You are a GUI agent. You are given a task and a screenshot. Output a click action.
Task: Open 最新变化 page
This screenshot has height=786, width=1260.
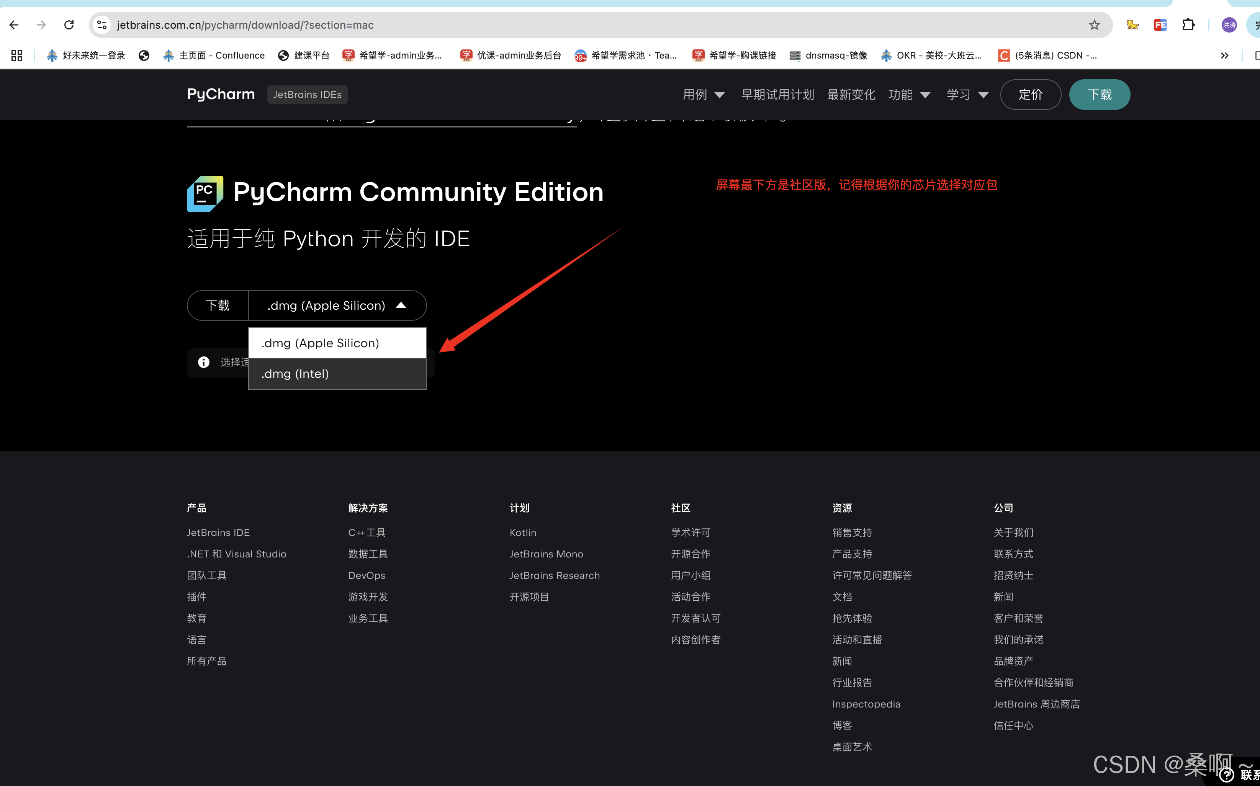(851, 94)
